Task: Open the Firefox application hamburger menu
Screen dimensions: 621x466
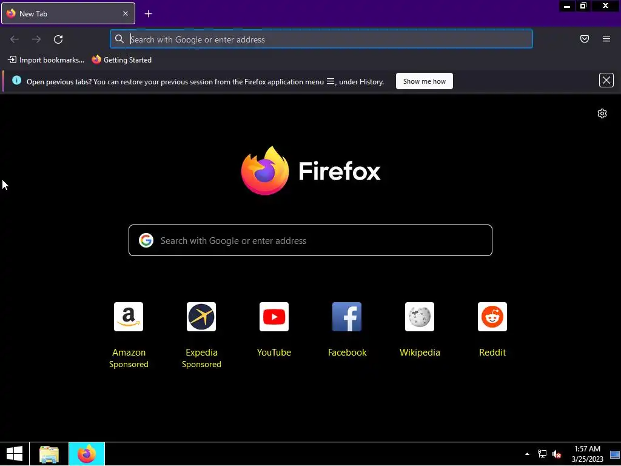Action: 606,39
